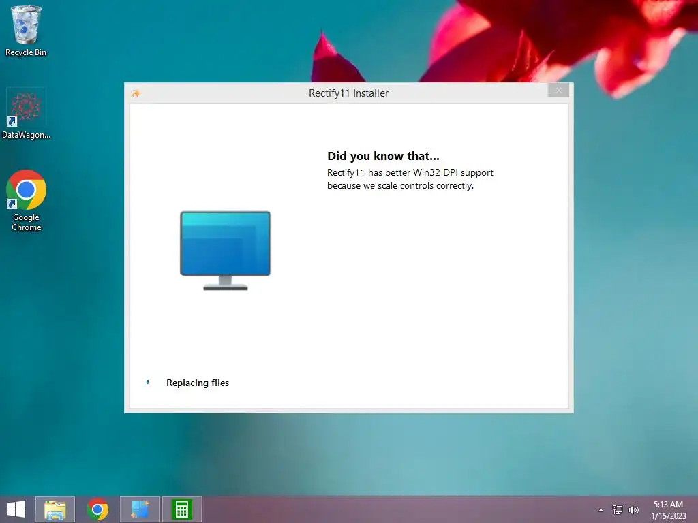Open the network status tray icon

coord(618,509)
